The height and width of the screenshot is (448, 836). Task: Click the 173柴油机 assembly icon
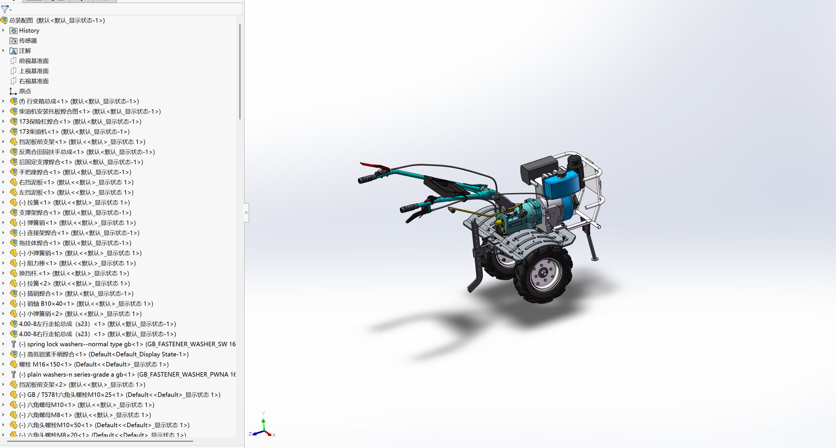click(13, 132)
